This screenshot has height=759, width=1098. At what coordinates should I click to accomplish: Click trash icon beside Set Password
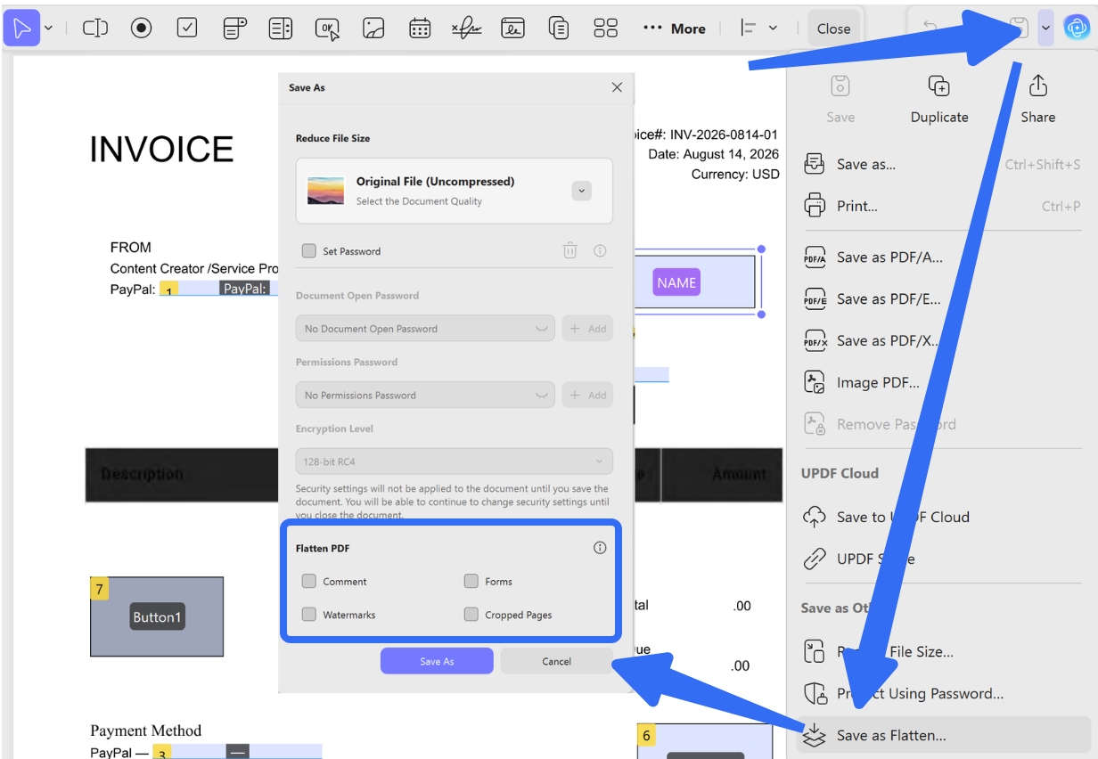click(569, 250)
